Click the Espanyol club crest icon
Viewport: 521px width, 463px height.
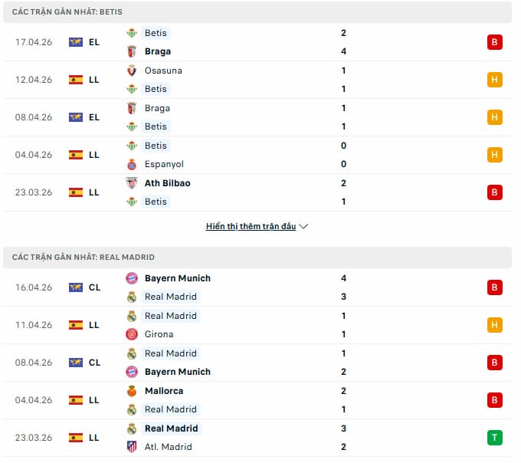(132, 164)
